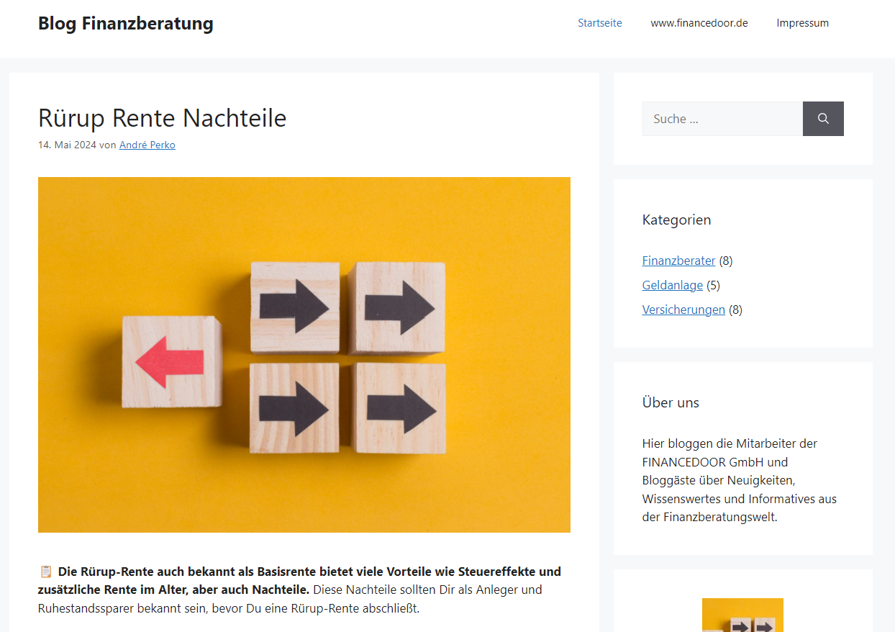Viewport: 895px width, 632px height.
Task: Click the bottom-left black arrow block in the main image
Action: (294, 408)
